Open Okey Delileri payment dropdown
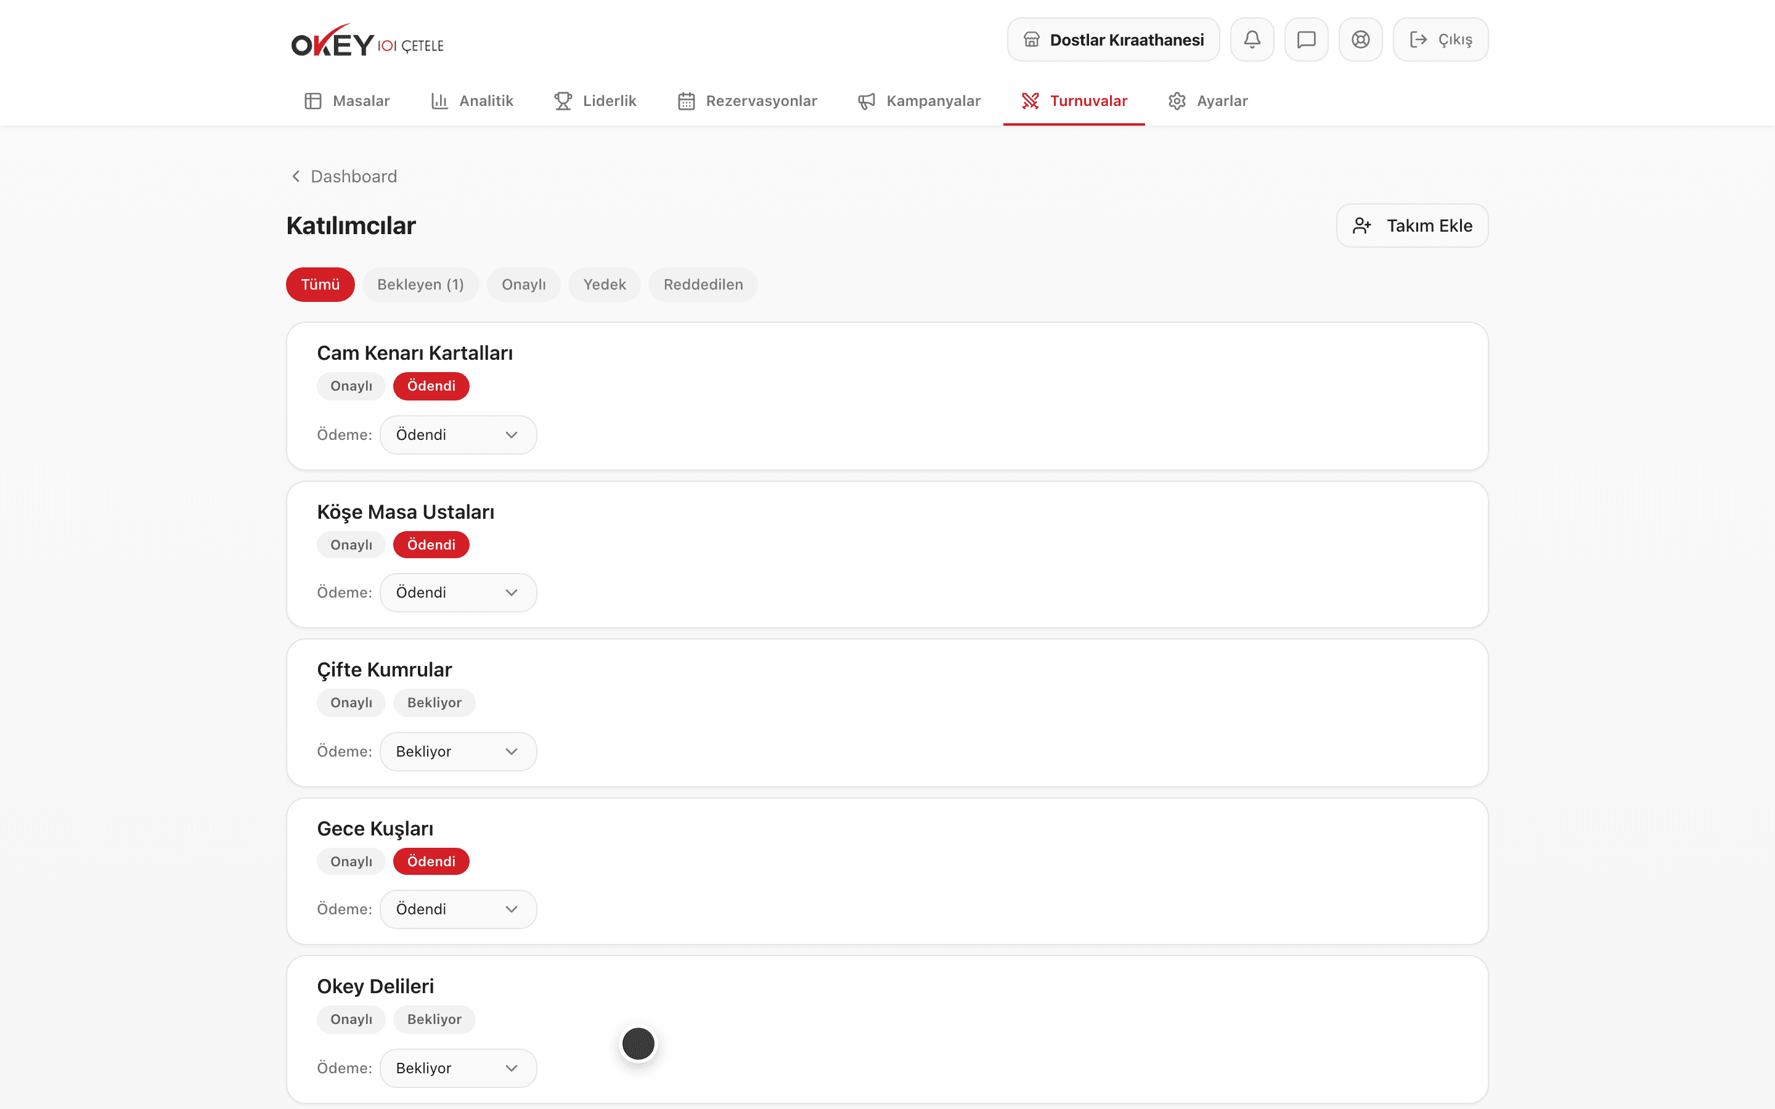 point(459,1068)
